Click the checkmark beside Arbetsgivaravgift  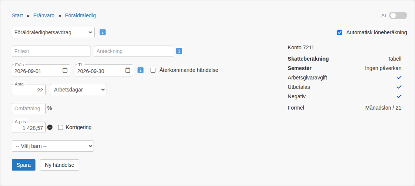click(399, 78)
